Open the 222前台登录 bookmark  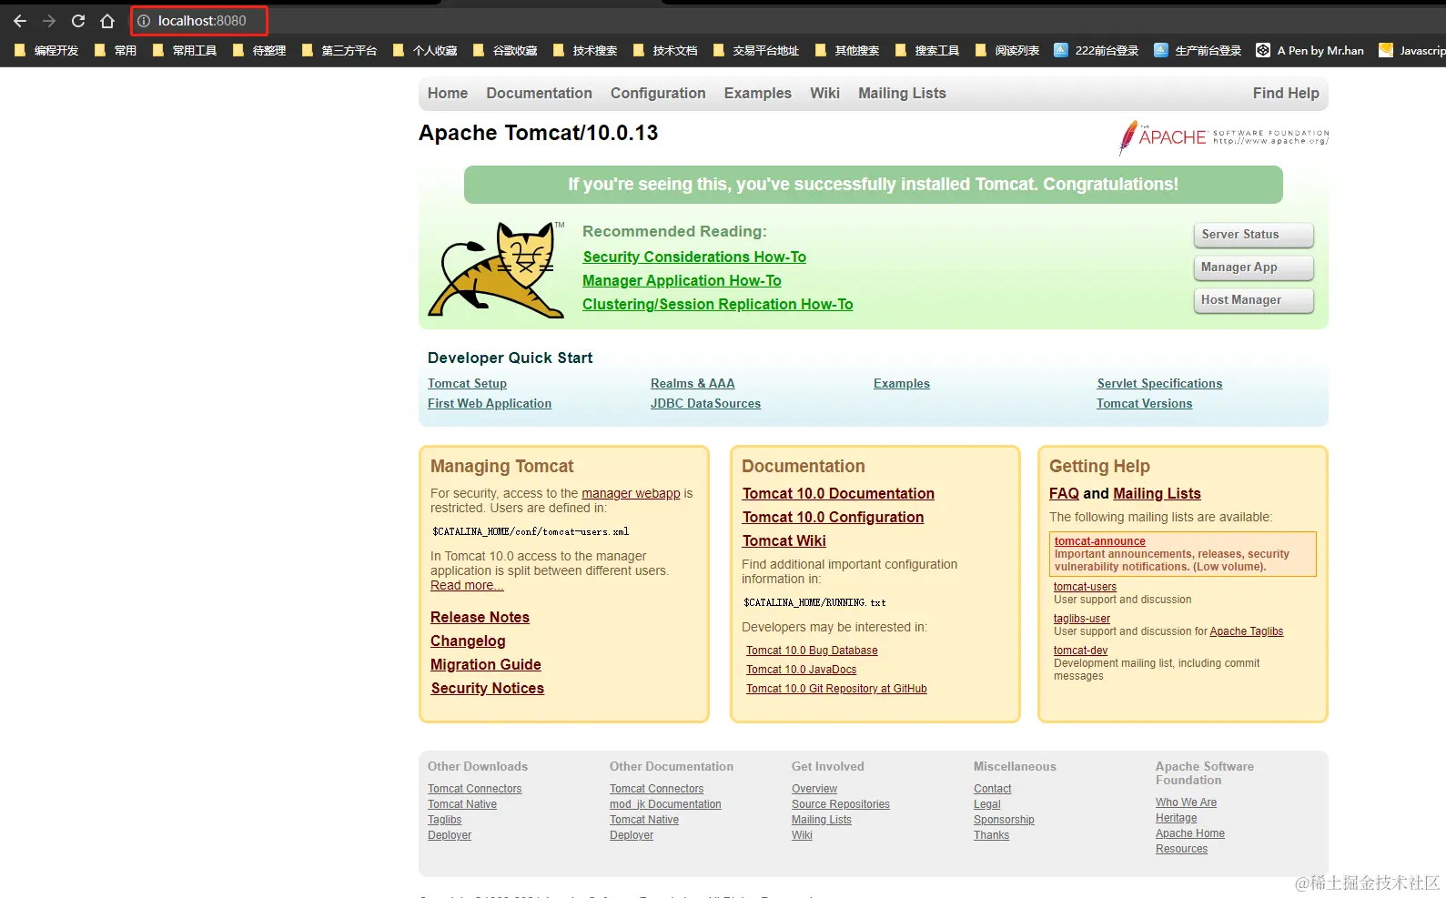coord(1097,51)
